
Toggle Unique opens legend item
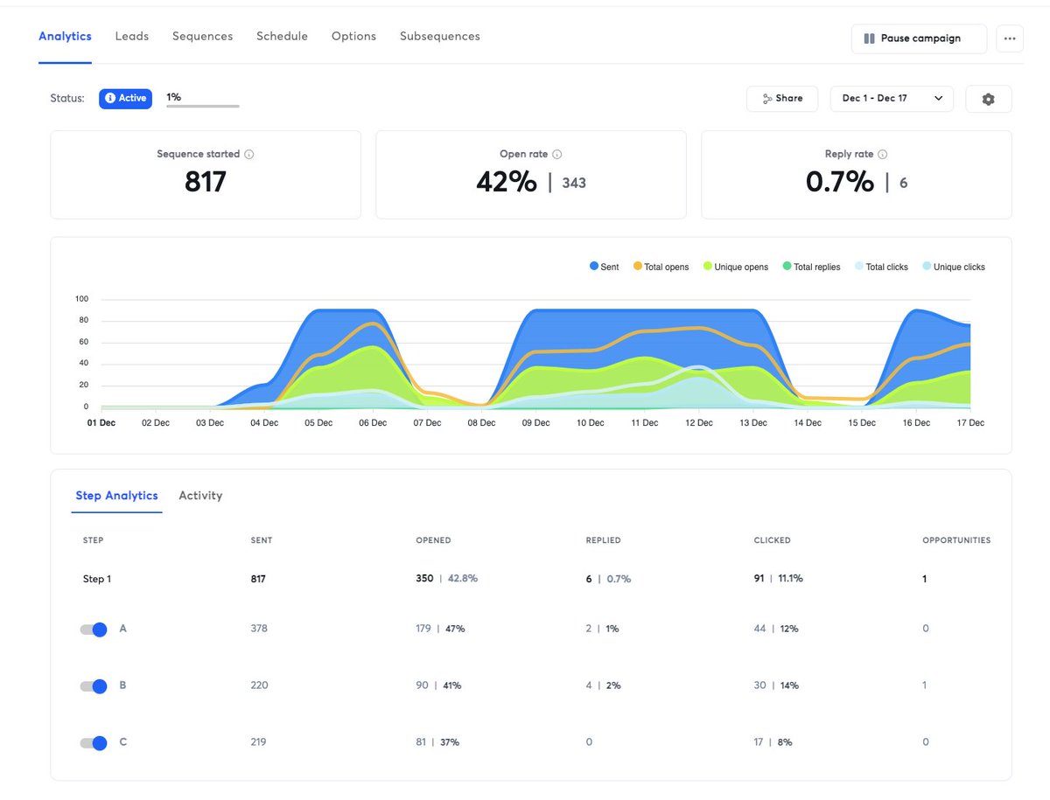coord(735,267)
